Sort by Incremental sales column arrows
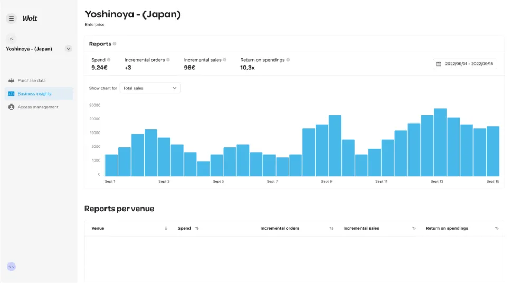Viewport: 513px width, 283px height. pos(414,228)
